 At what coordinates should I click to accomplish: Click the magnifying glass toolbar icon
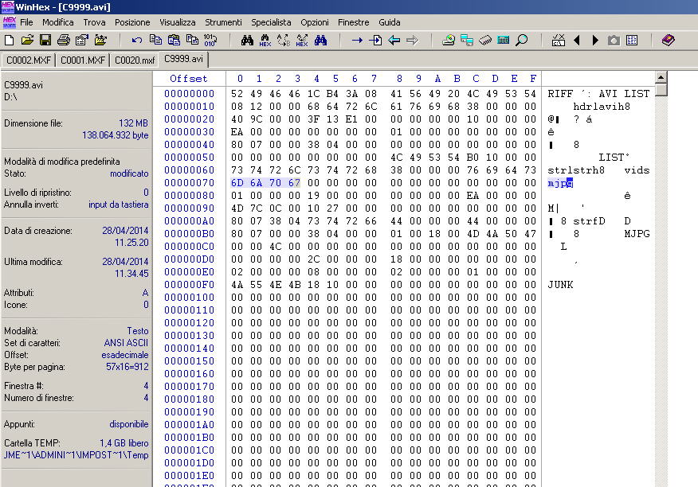point(522,40)
